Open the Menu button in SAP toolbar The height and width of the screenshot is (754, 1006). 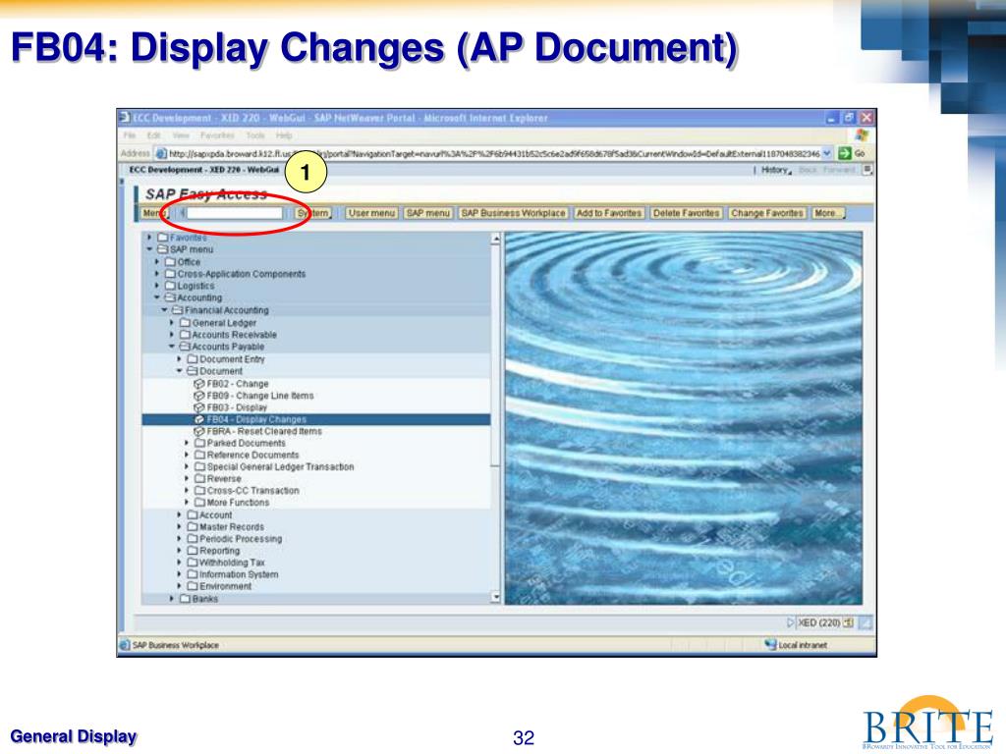click(x=154, y=213)
